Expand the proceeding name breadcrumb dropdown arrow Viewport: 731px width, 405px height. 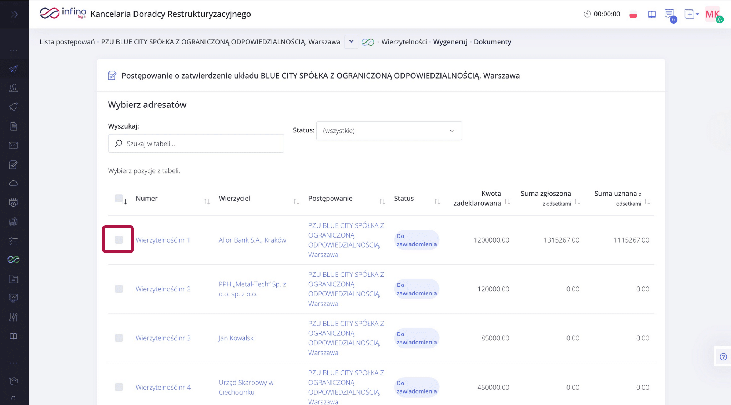pos(351,41)
